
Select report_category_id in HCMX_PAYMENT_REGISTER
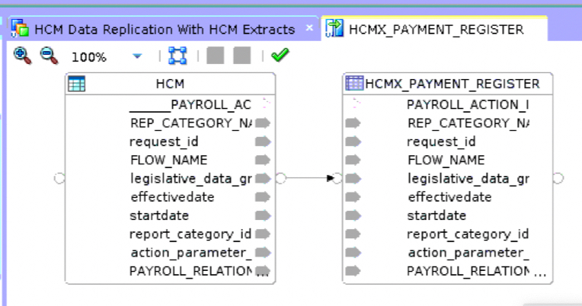tap(468, 234)
